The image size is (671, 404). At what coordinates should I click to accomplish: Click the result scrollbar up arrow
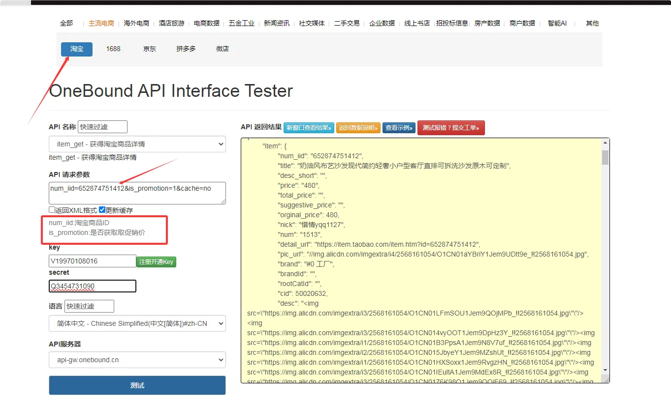(605, 143)
